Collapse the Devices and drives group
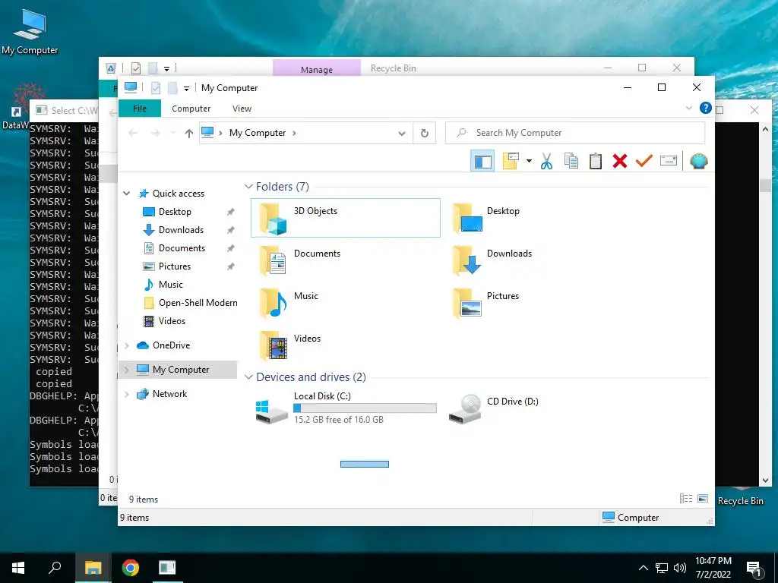 point(248,377)
